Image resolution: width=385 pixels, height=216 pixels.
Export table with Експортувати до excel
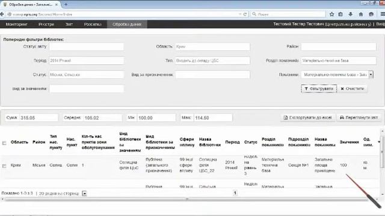coord(307,118)
